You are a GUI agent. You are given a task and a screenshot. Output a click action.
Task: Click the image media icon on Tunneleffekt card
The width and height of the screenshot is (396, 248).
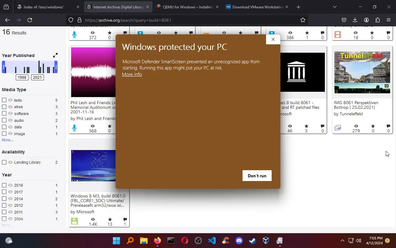pyautogui.click(x=338, y=128)
